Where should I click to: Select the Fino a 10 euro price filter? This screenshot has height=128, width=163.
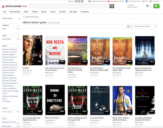(x=7, y=112)
